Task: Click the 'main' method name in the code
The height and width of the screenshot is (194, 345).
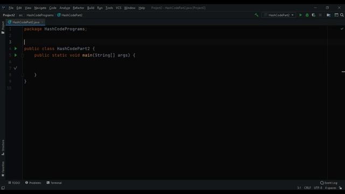Action: click(87, 55)
